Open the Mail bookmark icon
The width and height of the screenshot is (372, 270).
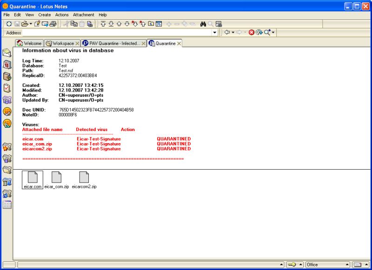7,53
